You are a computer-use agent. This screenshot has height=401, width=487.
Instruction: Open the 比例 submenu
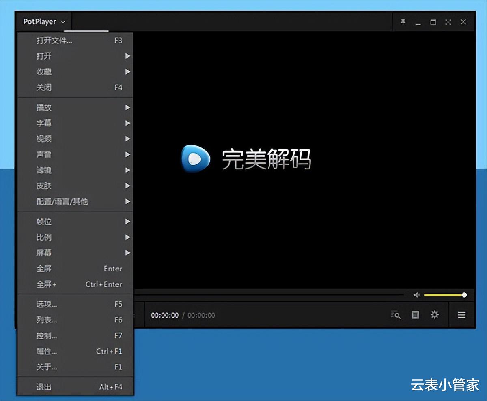[75, 237]
